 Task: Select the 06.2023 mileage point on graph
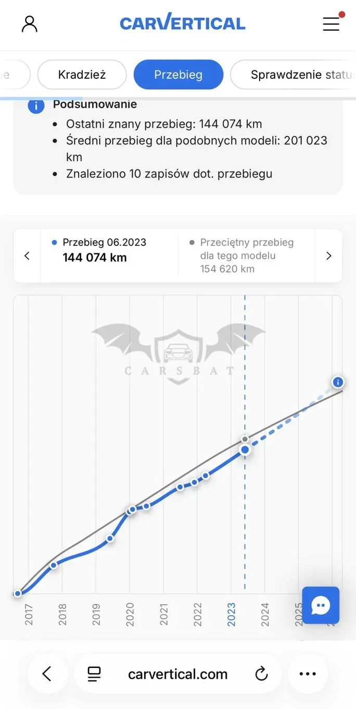coord(245,449)
